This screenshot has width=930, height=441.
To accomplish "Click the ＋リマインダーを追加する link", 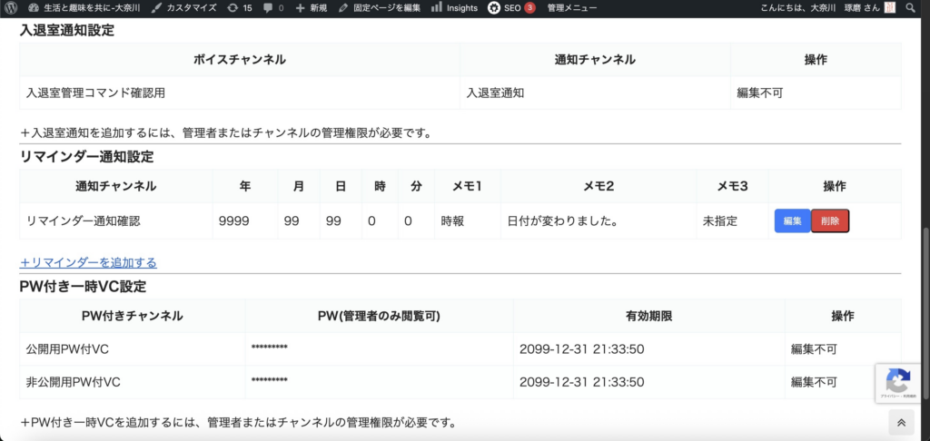I will point(88,262).
